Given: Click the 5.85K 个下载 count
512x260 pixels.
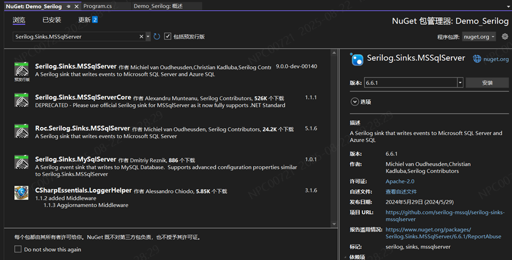Looking at the screenshot, I should pyautogui.click(x=211, y=191).
